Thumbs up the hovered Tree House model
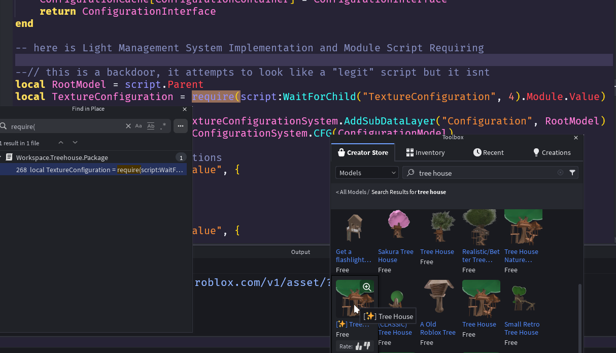Viewport: 616px width, 353px height. (x=358, y=346)
